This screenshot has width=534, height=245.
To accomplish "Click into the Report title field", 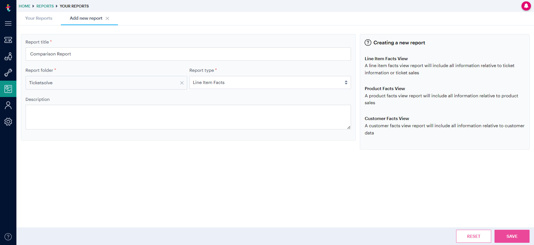I will pos(188,54).
